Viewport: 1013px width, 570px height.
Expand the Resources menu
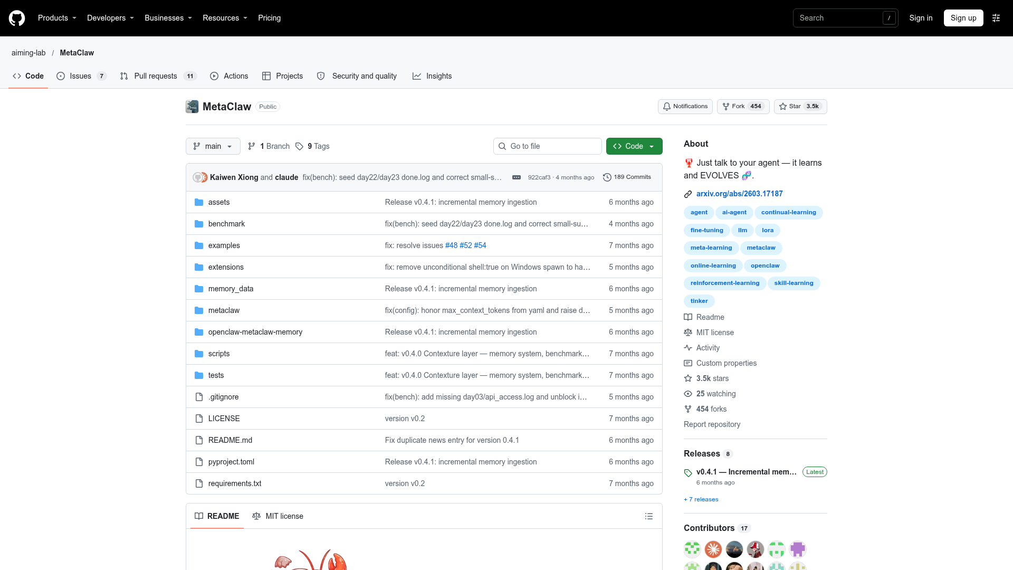(x=225, y=18)
